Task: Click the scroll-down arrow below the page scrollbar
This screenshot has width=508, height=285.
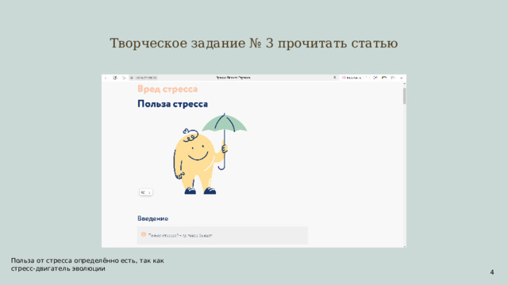Action: 405,246
